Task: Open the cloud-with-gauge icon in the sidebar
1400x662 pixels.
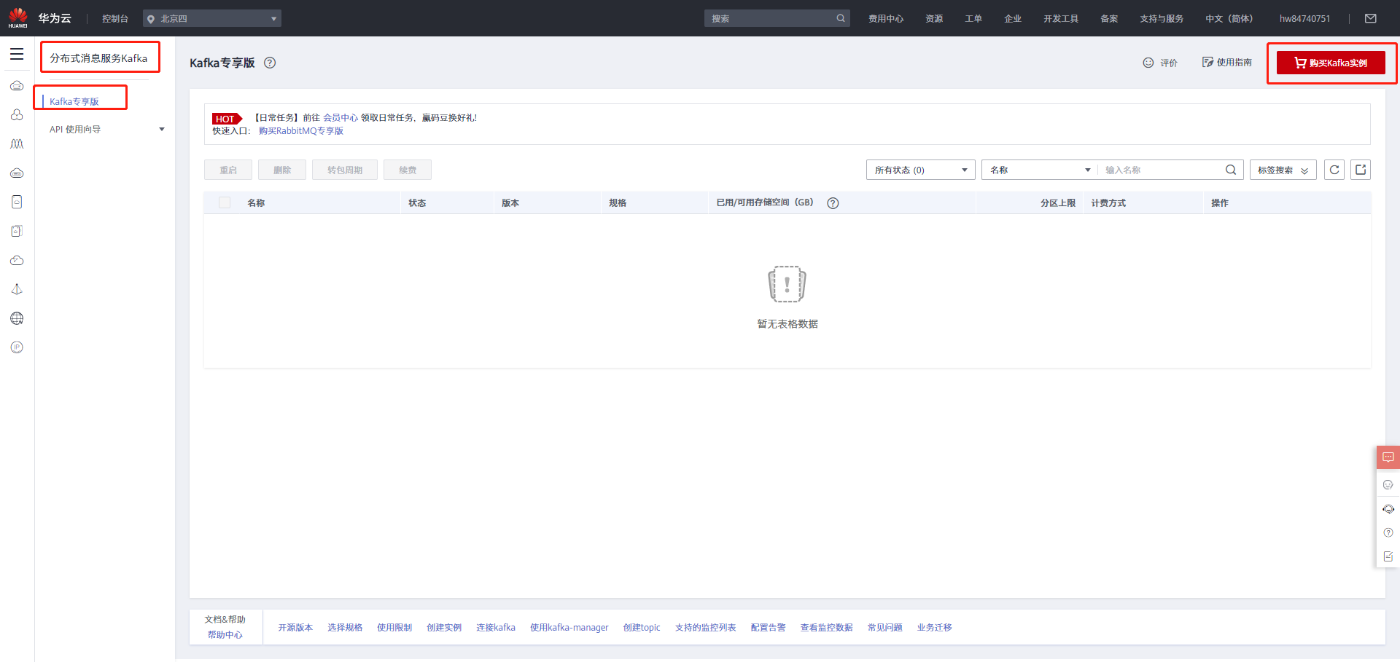Action: click(x=17, y=260)
